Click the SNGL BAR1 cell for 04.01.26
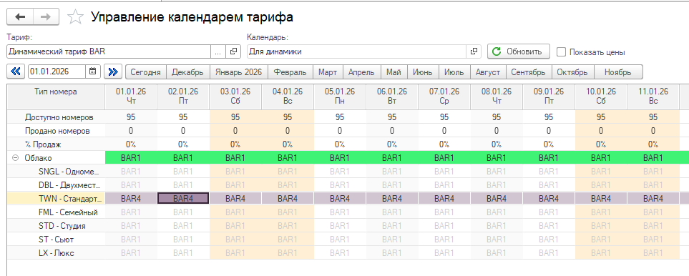This screenshot has width=689, height=276. coord(288,172)
